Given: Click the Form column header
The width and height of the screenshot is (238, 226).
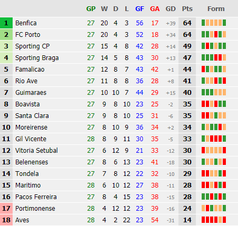Looking at the screenshot, I should click(x=216, y=8).
